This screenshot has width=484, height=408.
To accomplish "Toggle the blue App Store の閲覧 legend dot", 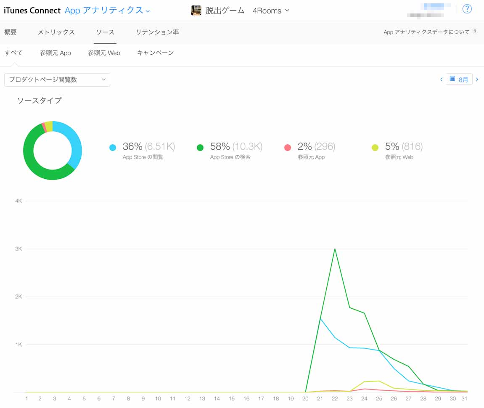I will click(x=113, y=148).
